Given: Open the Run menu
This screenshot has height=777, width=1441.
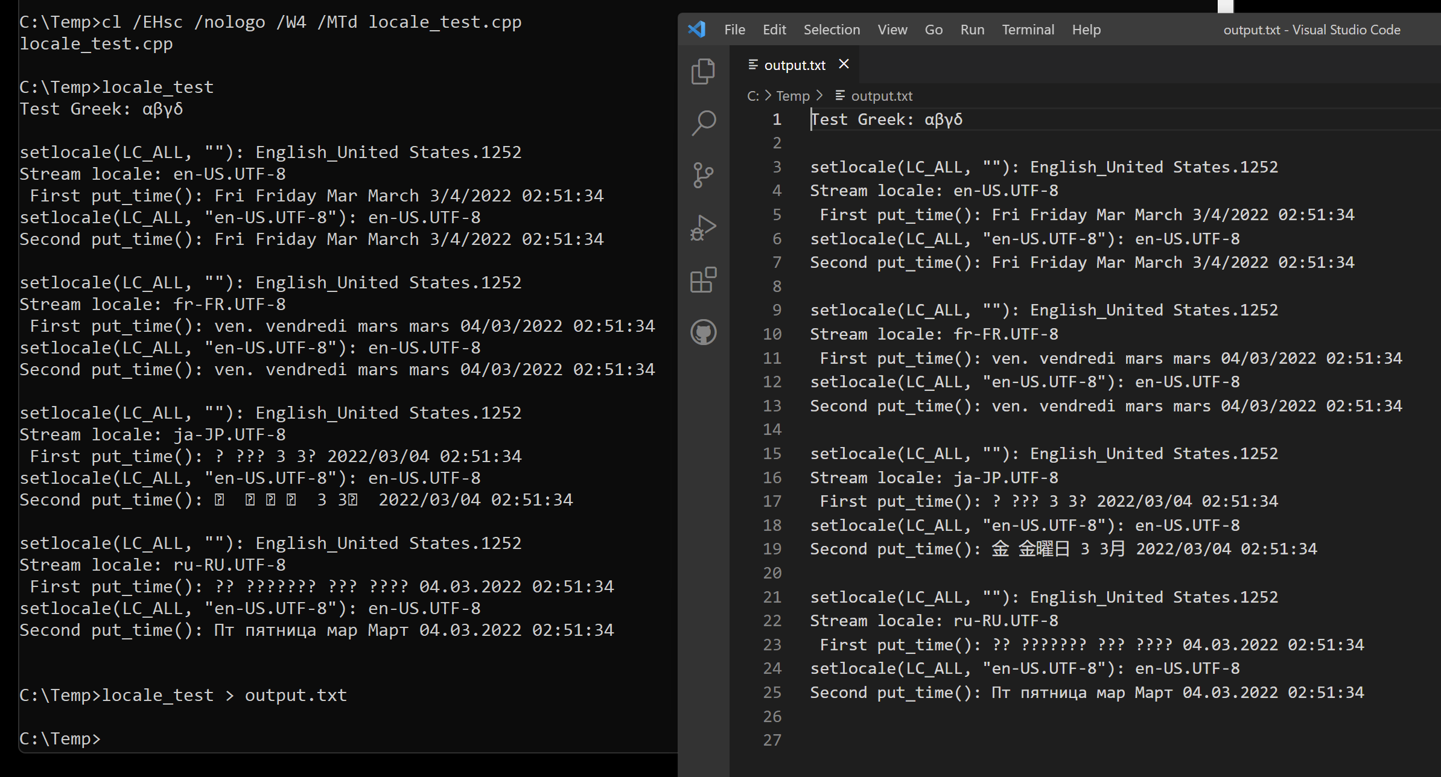Looking at the screenshot, I should point(972,29).
